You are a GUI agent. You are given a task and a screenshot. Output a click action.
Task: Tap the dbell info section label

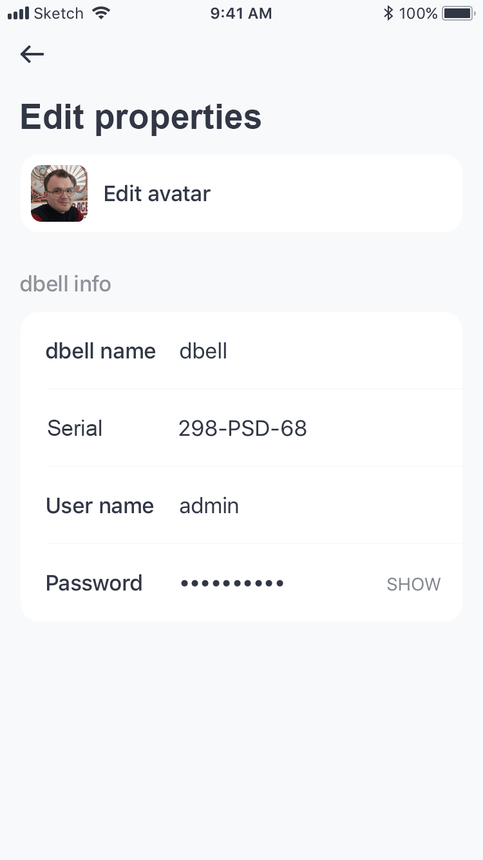click(66, 284)
